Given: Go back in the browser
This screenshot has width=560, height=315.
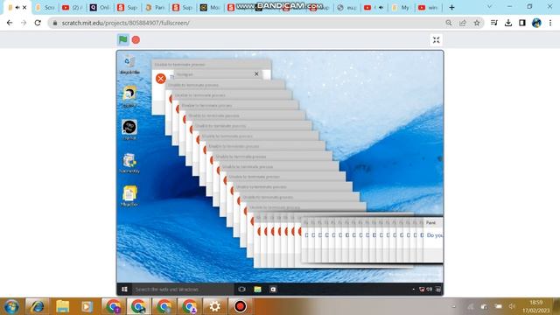Looking at the screenshot, I should click(10, 23).
